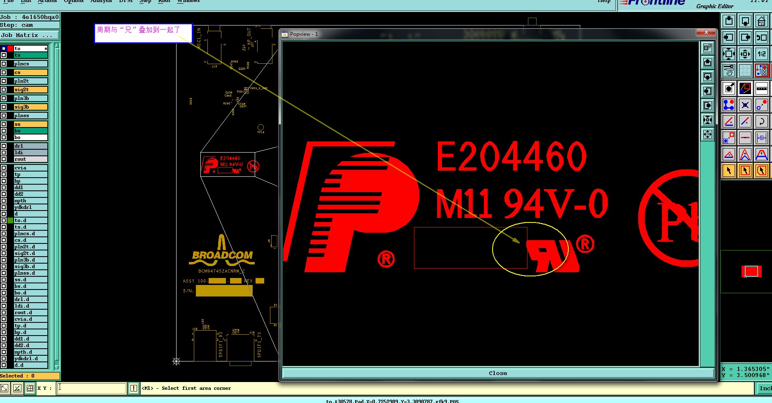Select the add pad feature icon
Screen dimensions: 772x403
(729, 88)
